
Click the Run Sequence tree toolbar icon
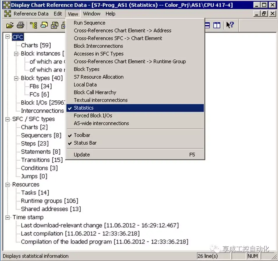(x=33, y=25)
